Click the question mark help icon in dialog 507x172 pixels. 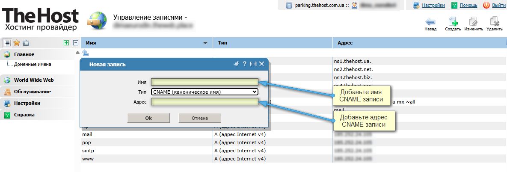tap(245, 64)
